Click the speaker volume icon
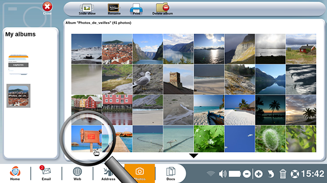 click(x=223, y=173)
